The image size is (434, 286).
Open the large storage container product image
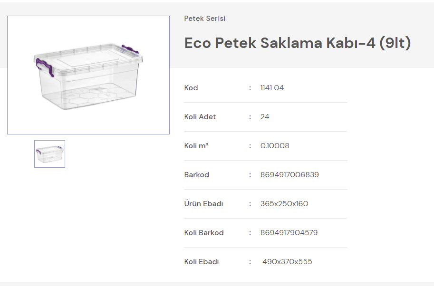pos(88,75)
